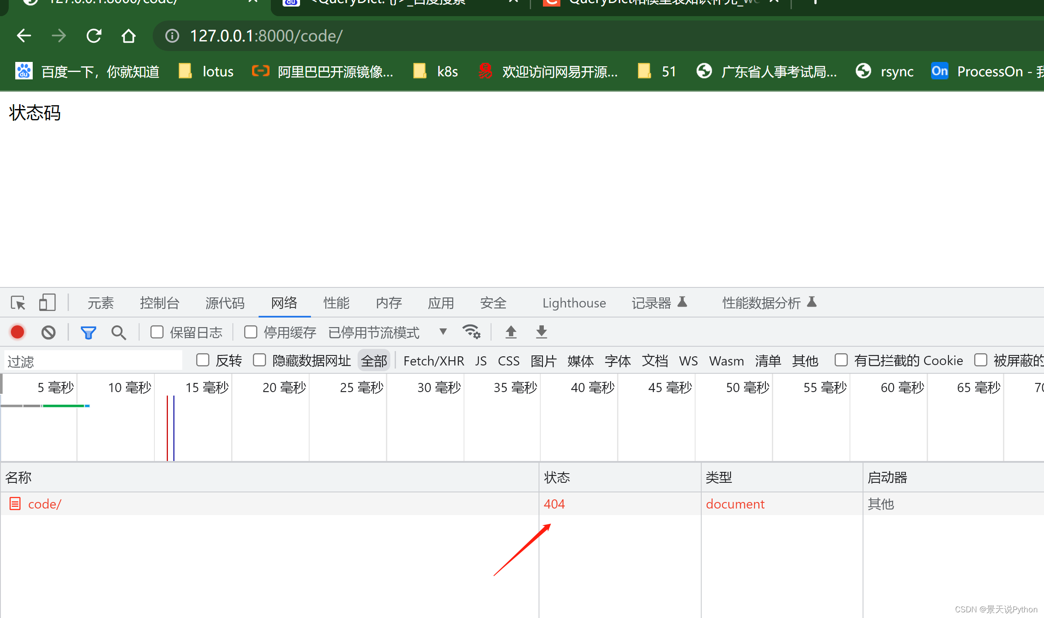Click the clear network log icon

coord(48,332)
